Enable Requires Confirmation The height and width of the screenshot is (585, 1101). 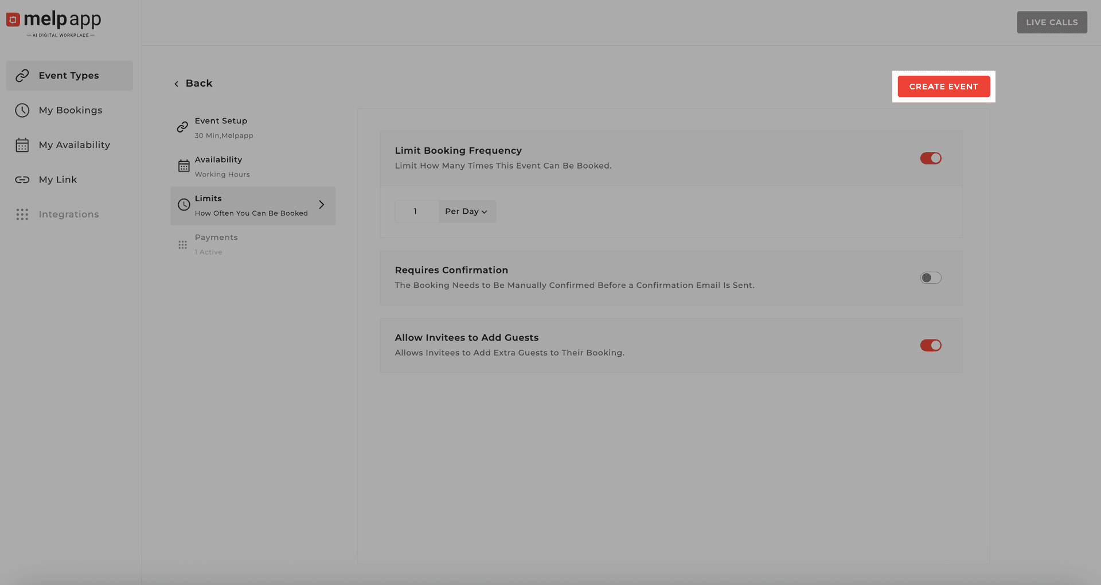930,278
